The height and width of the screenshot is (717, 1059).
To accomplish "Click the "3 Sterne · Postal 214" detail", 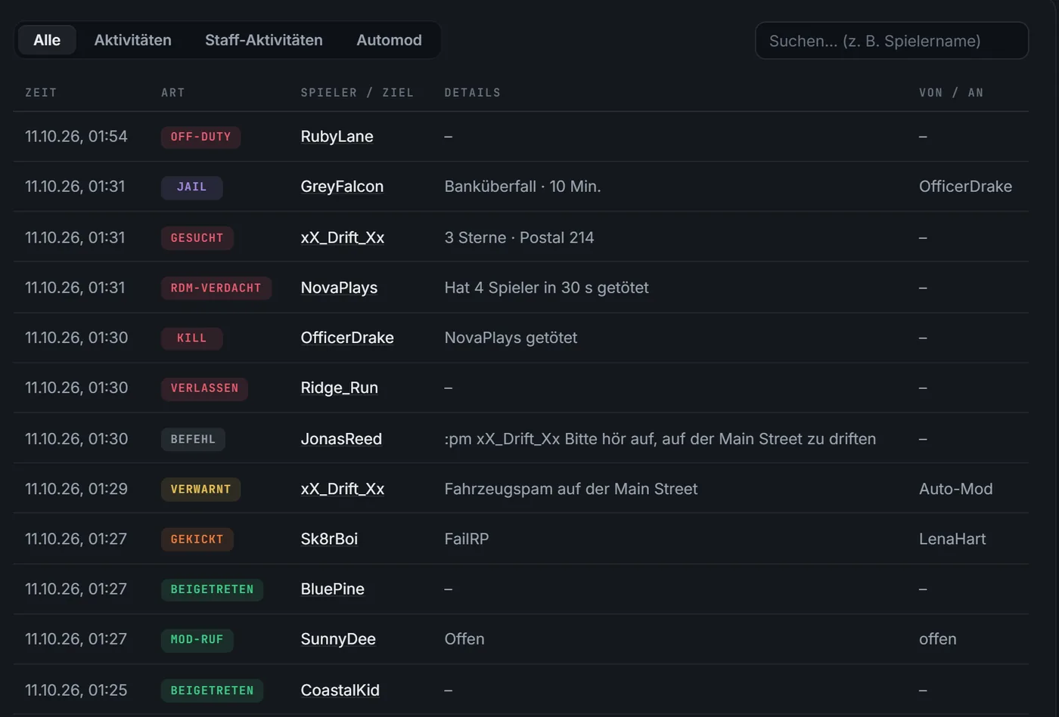I will tap(519, 237).
